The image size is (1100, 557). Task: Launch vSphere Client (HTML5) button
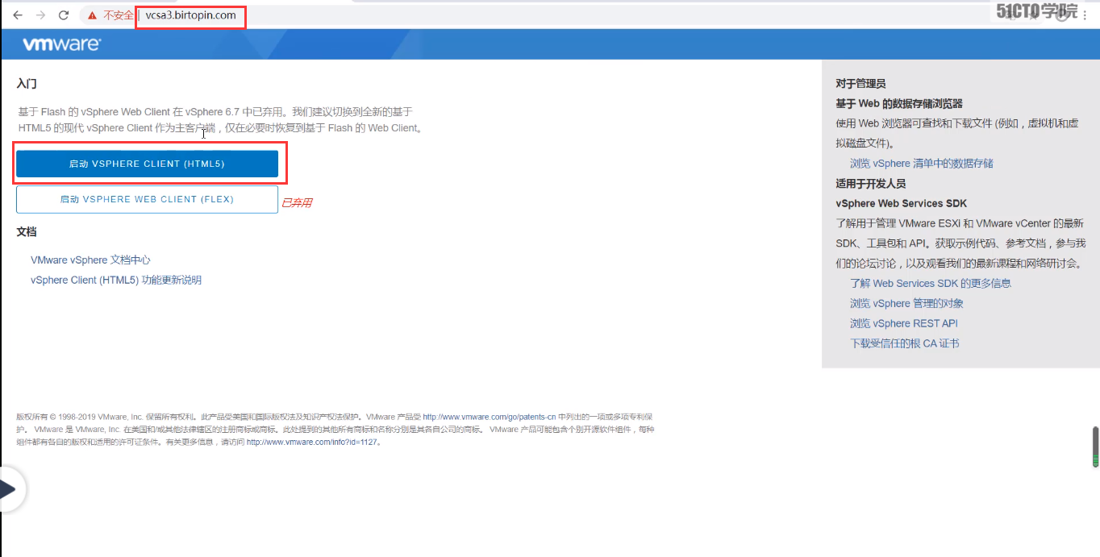[147, 164]
